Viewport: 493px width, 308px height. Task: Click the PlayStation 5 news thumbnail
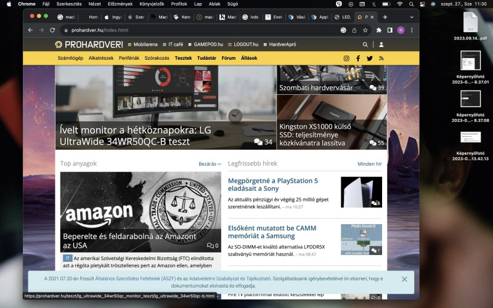(361, 192)
